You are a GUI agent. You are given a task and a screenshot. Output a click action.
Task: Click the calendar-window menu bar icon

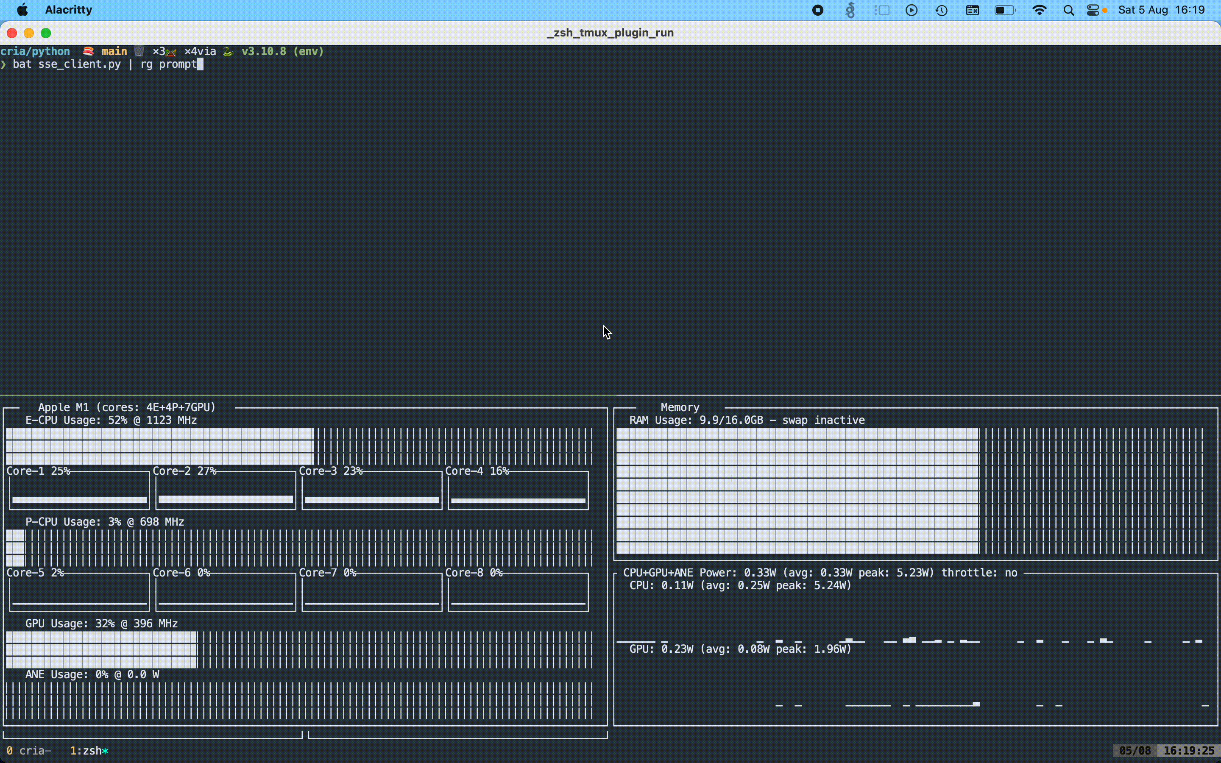[972, 10]
